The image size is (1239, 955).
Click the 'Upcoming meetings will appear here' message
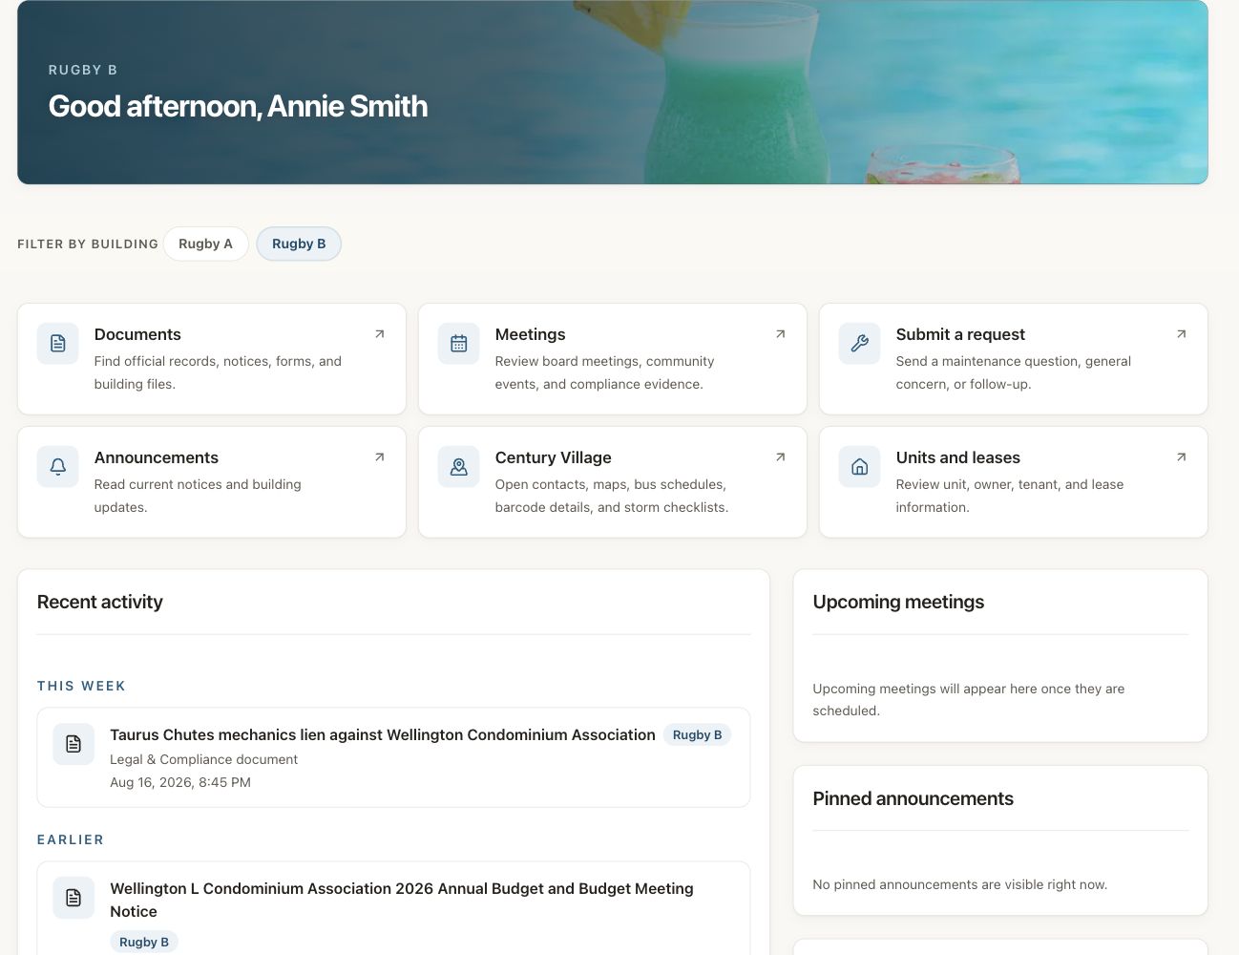pos(969,699)
